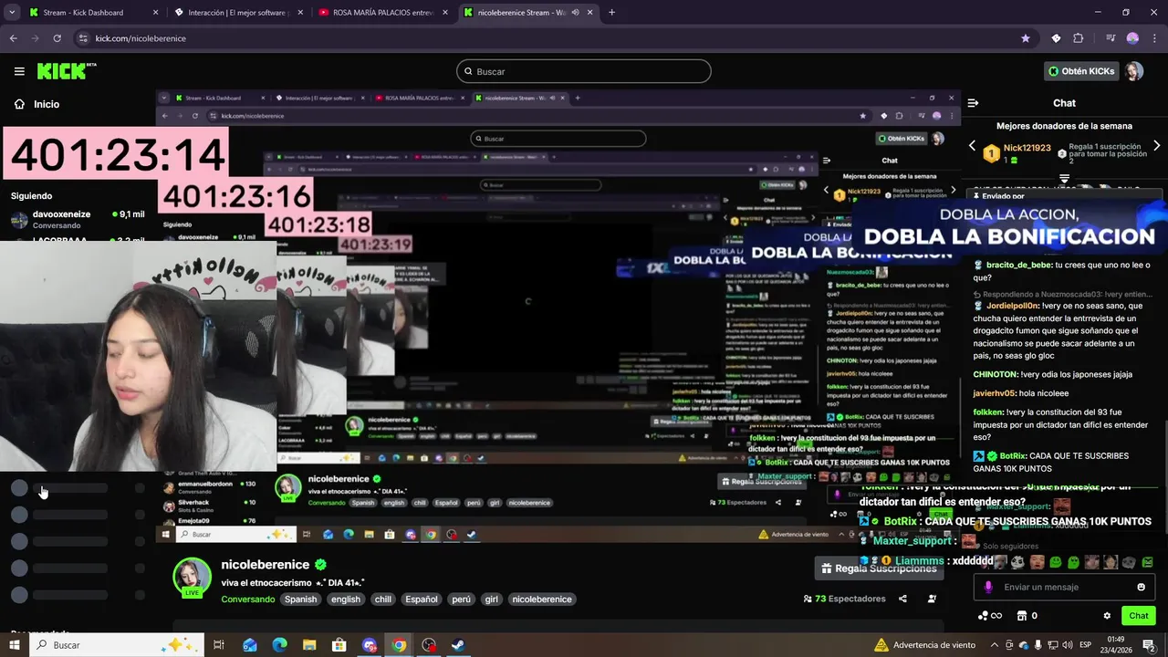Image resolution: width=1168 pixels, height=657 pixels.
Task: Toggle the bookmark star for this page
Action: [x=1026, y=38]
